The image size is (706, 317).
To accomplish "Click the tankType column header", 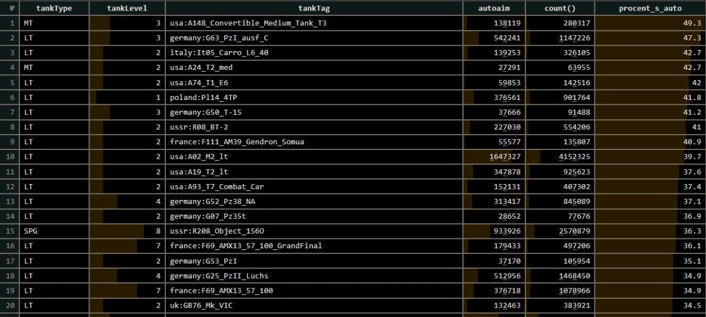I will (x=54, y=8).
